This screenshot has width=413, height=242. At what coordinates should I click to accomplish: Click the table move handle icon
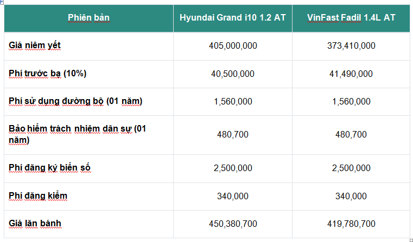tap(2, 2)
